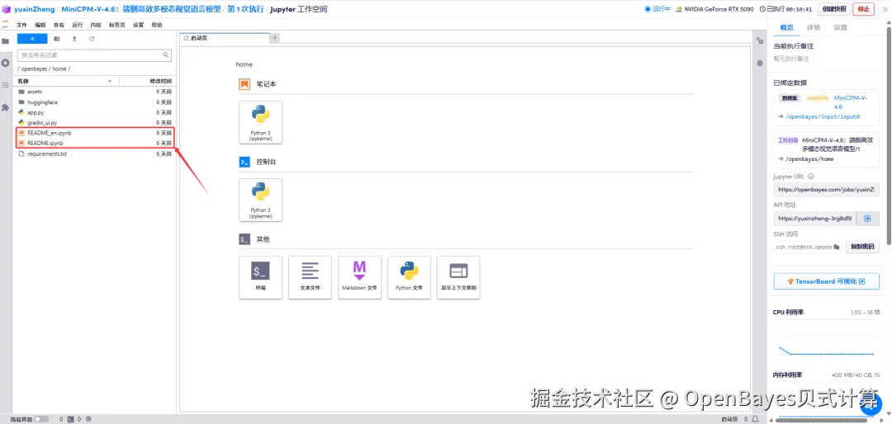Open the 编辑 menu

(40, 25)
